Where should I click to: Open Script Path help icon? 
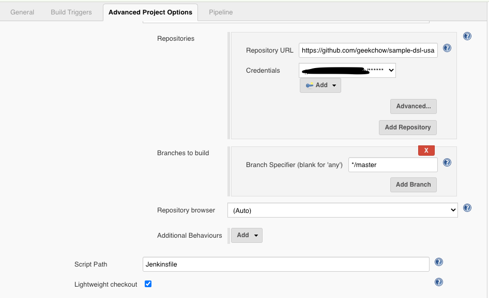(439, 262)
